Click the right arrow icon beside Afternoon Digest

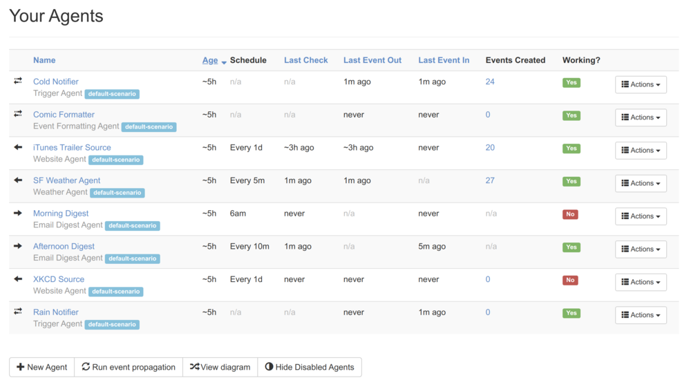18,246
